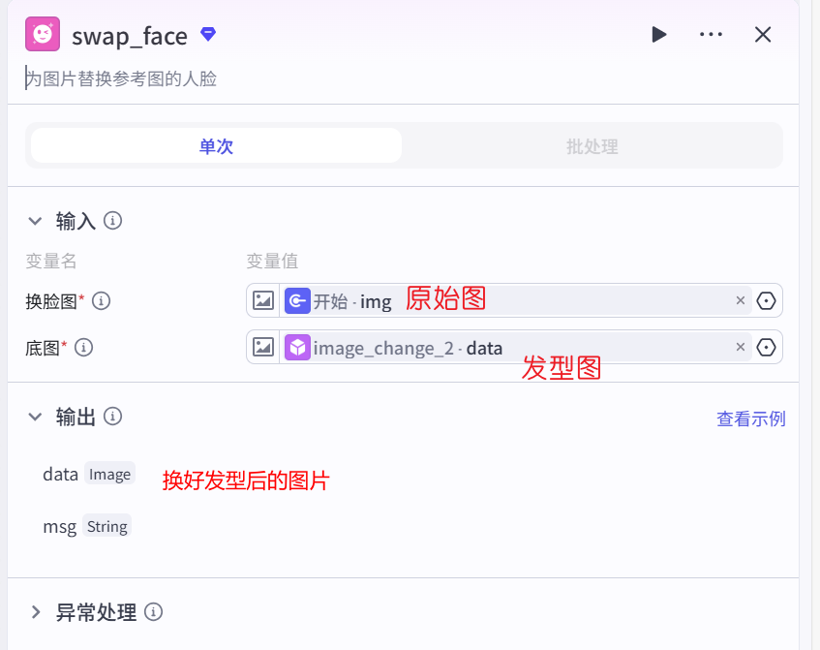The height and width of the screenshot is (650, 820).
Task: Collapse the 输出 section
Action: (36, 417)
